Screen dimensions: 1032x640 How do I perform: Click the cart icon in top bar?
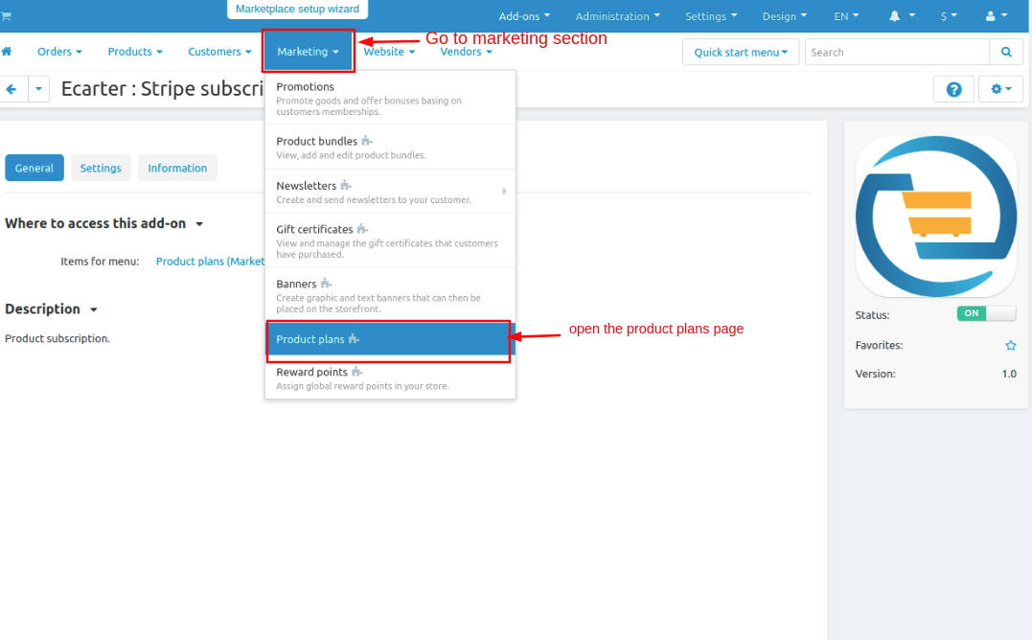6,15
